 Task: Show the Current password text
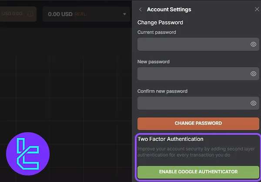(253, 44)
